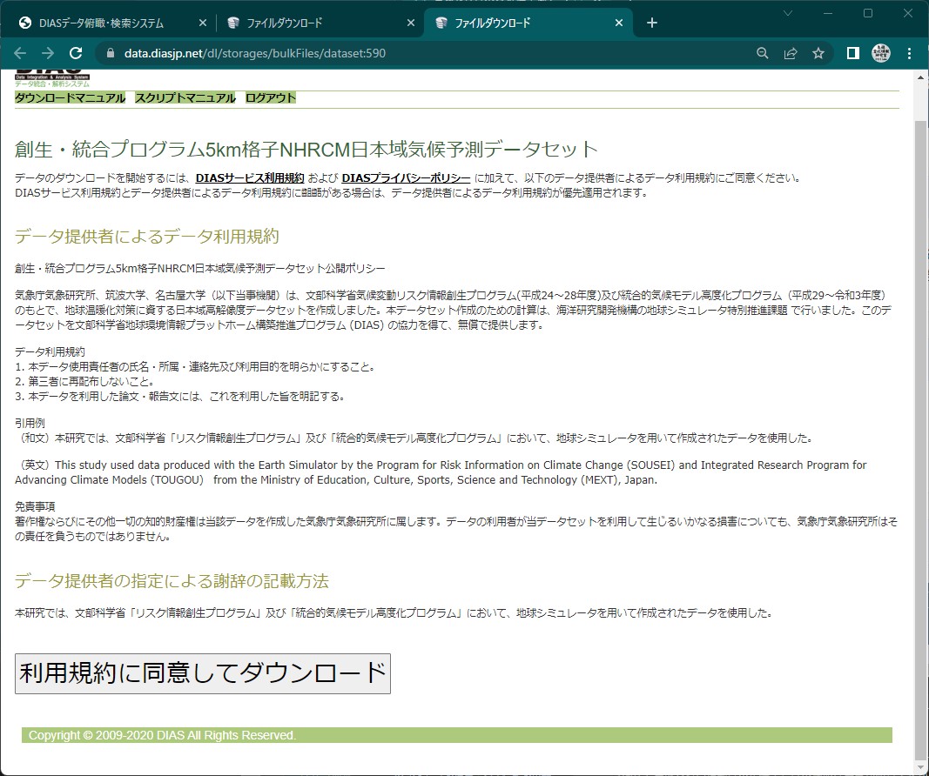The image size is (929, 776).
Task: Click the 引用例 label
Action: point(30,423)
